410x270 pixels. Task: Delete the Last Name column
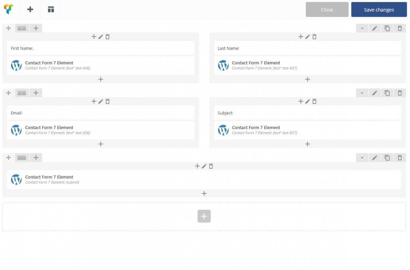click(314, 37)
